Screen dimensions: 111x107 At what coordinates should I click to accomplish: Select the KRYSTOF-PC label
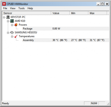(18, 17)
